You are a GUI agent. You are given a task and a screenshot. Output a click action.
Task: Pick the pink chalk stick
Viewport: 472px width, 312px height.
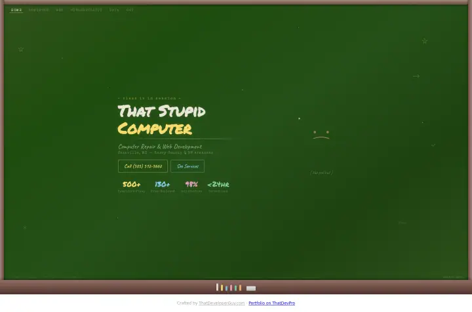click(x=231, y=288)
